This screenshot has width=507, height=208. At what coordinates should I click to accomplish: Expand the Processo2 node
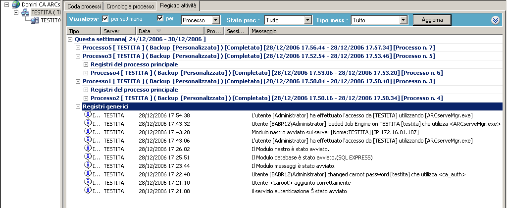[x=86, y=99]
